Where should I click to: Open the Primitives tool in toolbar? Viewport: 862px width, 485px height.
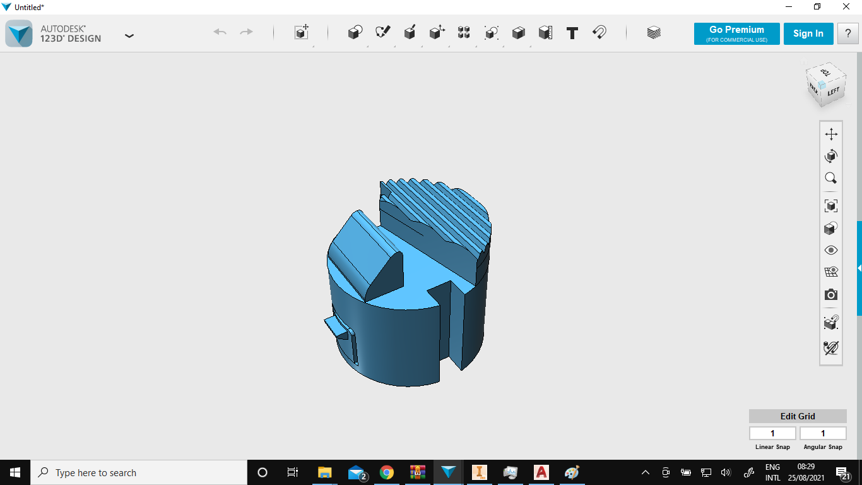(355, 33)
